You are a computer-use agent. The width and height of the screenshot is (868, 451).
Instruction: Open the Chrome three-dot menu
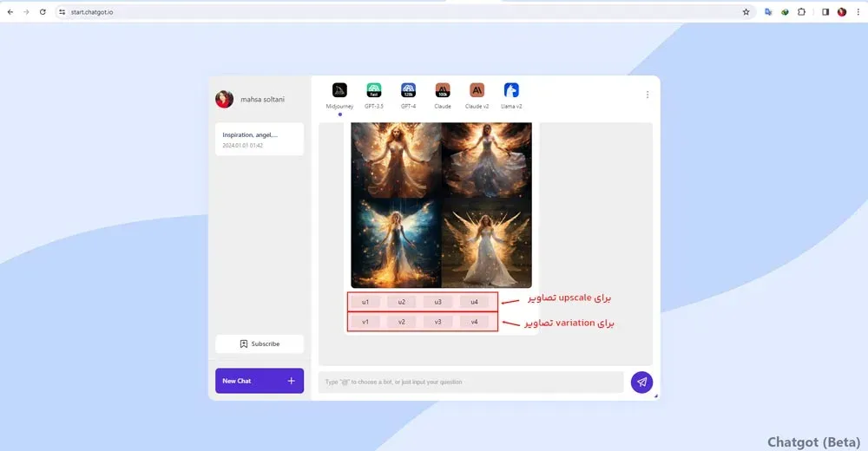coord(858,11)
